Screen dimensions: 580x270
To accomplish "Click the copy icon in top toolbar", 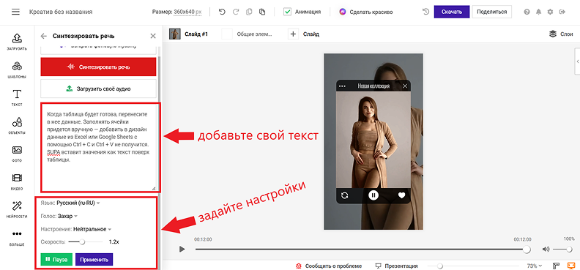I will 249,12.
